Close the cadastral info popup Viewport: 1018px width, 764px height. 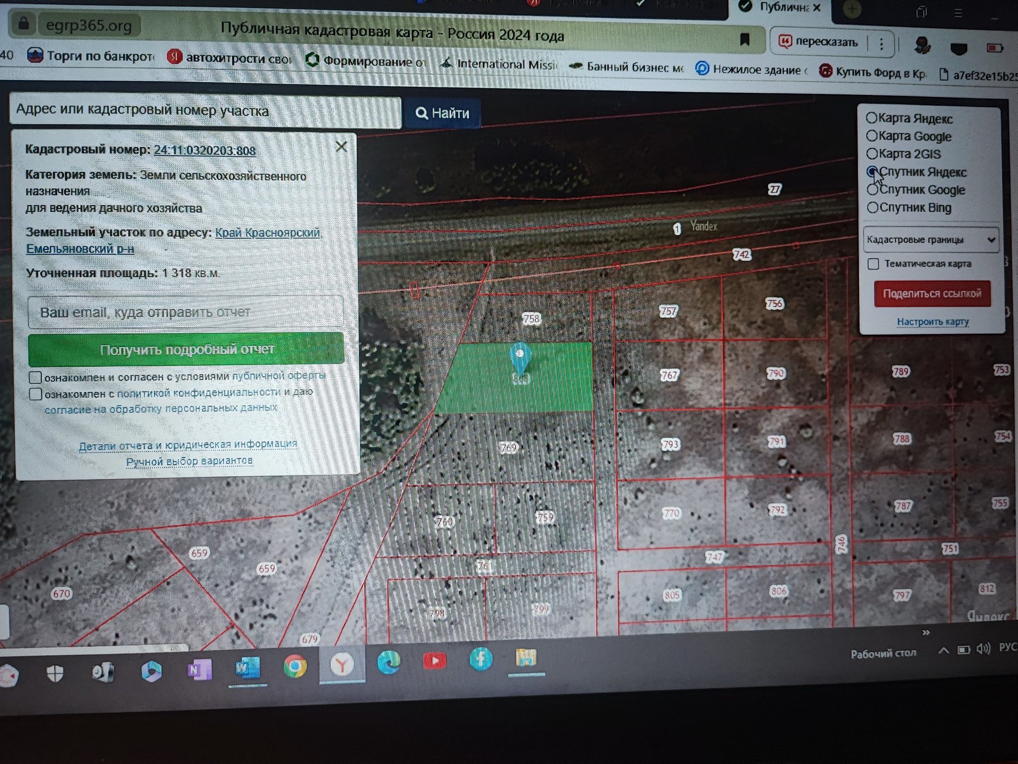(x=341, y=146)
